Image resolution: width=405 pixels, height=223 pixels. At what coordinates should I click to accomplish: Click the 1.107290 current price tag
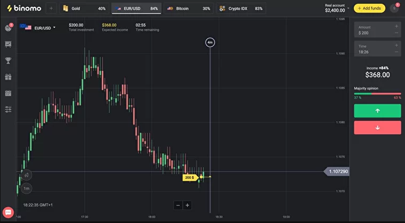337,171
